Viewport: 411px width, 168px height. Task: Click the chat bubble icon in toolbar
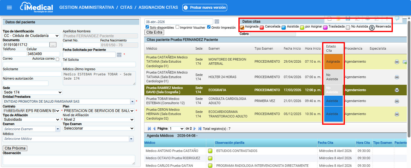pyautogui.click(x=397, y=19)
